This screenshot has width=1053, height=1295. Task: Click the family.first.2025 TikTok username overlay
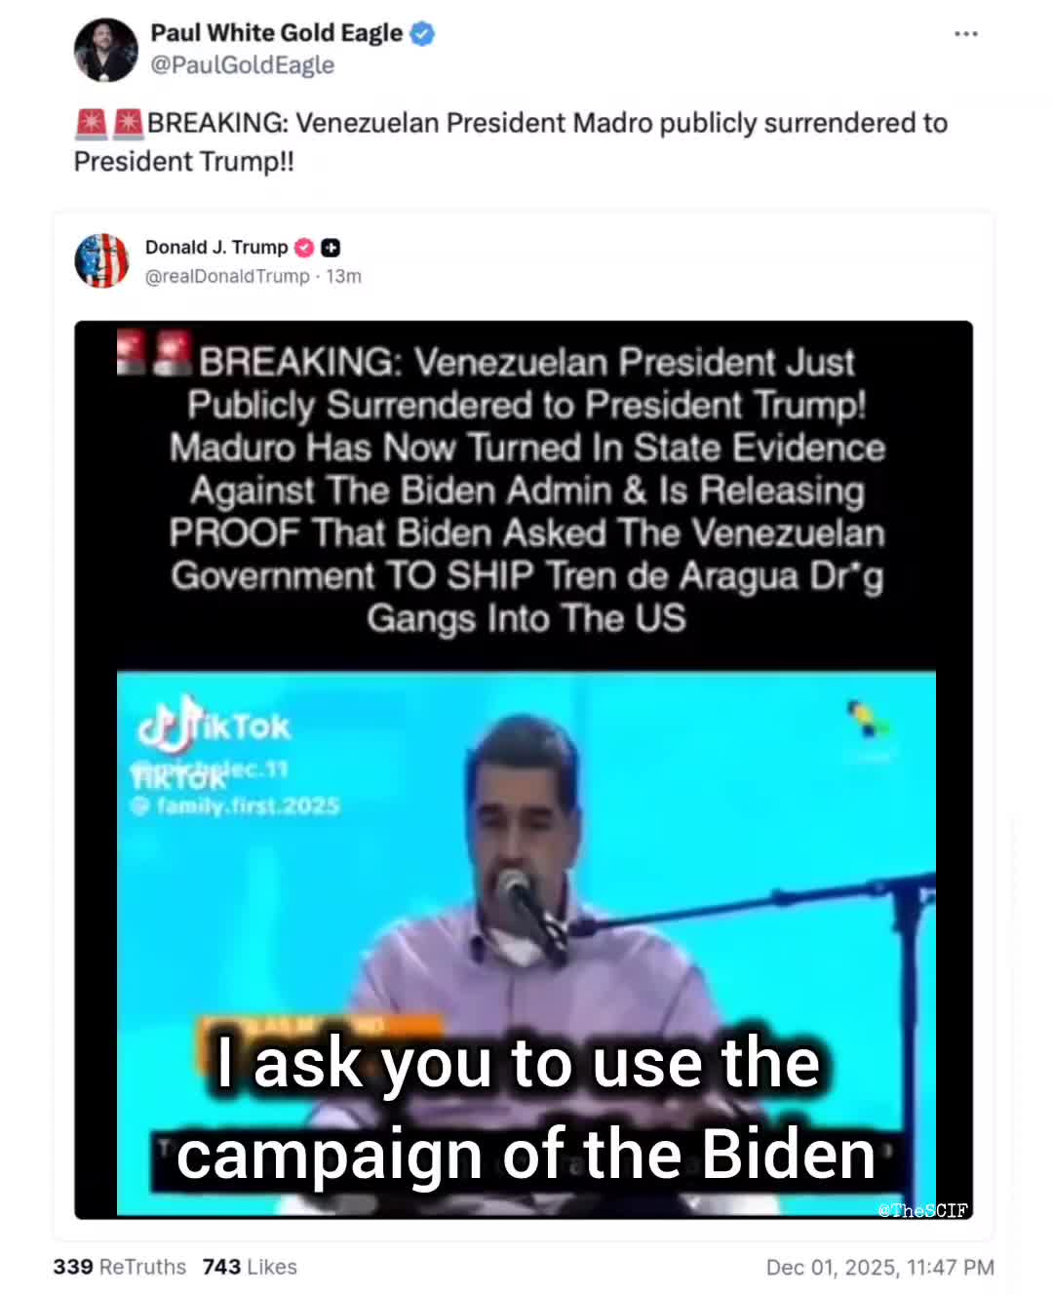click(237, 805)
